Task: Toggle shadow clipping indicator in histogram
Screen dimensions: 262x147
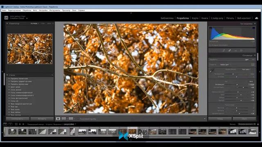Action: [210, 28]
